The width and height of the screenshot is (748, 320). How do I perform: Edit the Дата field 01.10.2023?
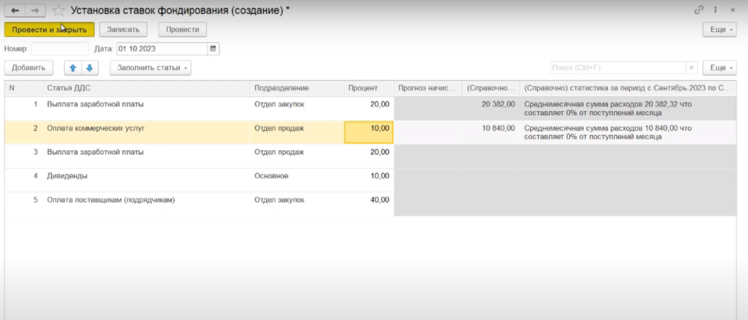coord(162,49)
